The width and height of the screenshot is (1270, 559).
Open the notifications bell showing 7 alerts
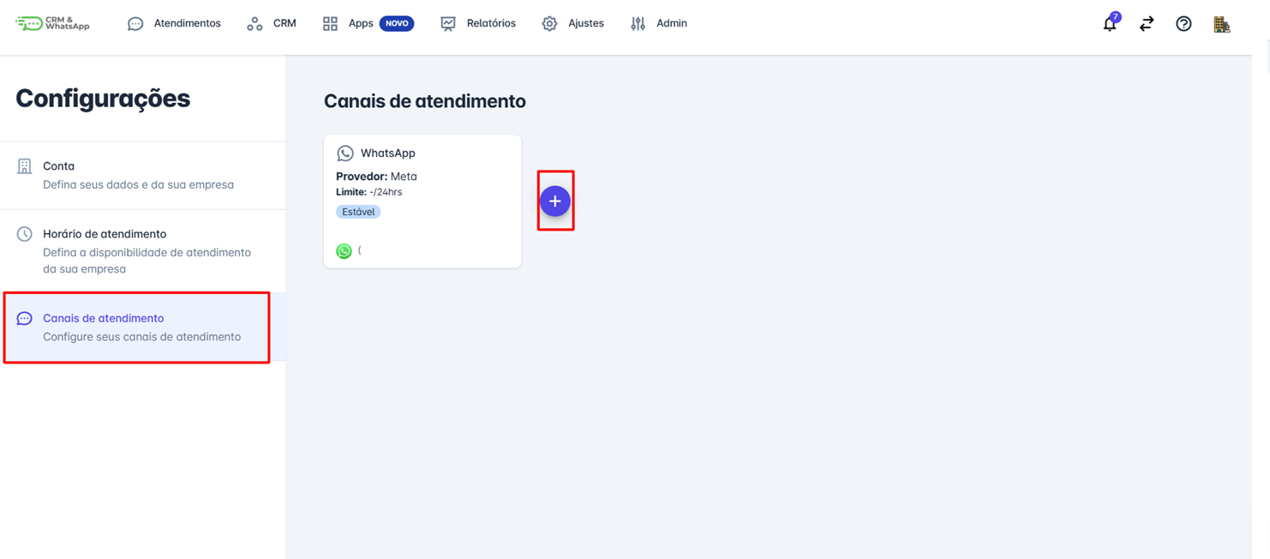[x=1109, y=24]
